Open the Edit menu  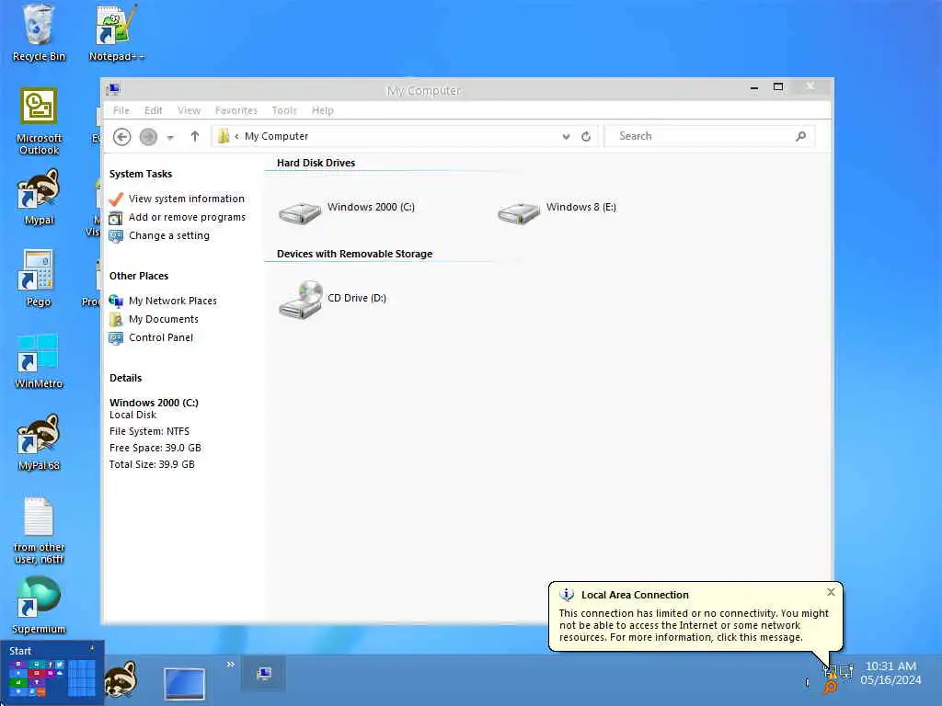154,110
